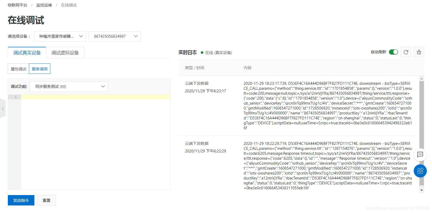
Task: Click the 在线调试 breadcrumb item
Action: (69, 5)
